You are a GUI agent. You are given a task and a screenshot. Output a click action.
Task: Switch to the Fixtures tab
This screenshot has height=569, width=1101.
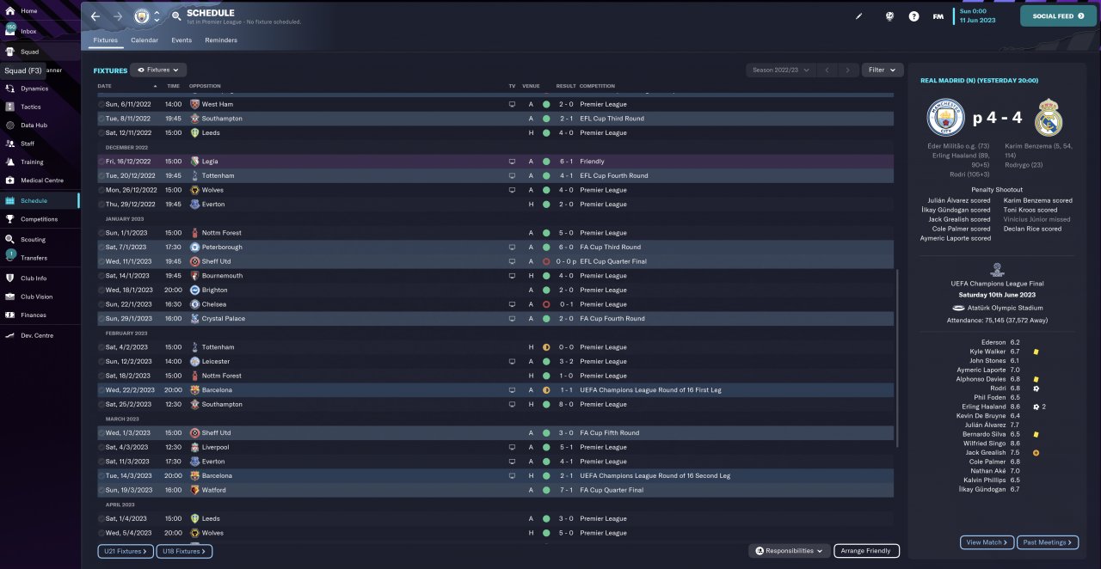coord(105,40)
